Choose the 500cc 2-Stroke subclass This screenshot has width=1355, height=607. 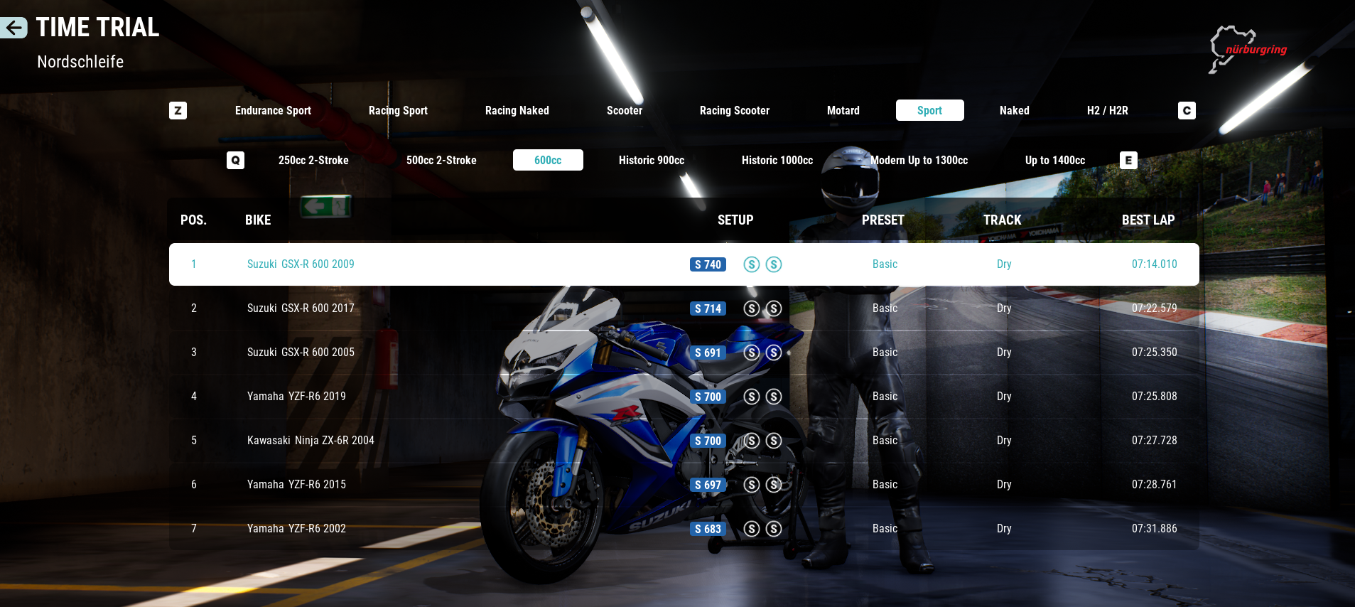(441, 160)
